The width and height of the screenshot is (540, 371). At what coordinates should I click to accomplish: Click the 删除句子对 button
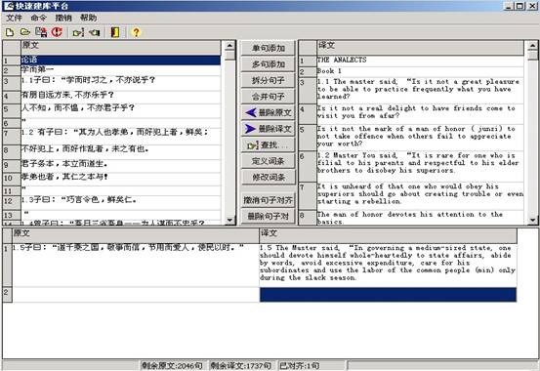(269, 217)
